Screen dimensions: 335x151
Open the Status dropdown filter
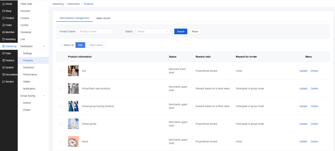153,31
